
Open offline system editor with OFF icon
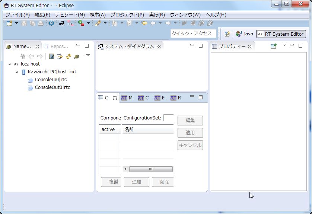pyautogui.click(x=70, y=23)
